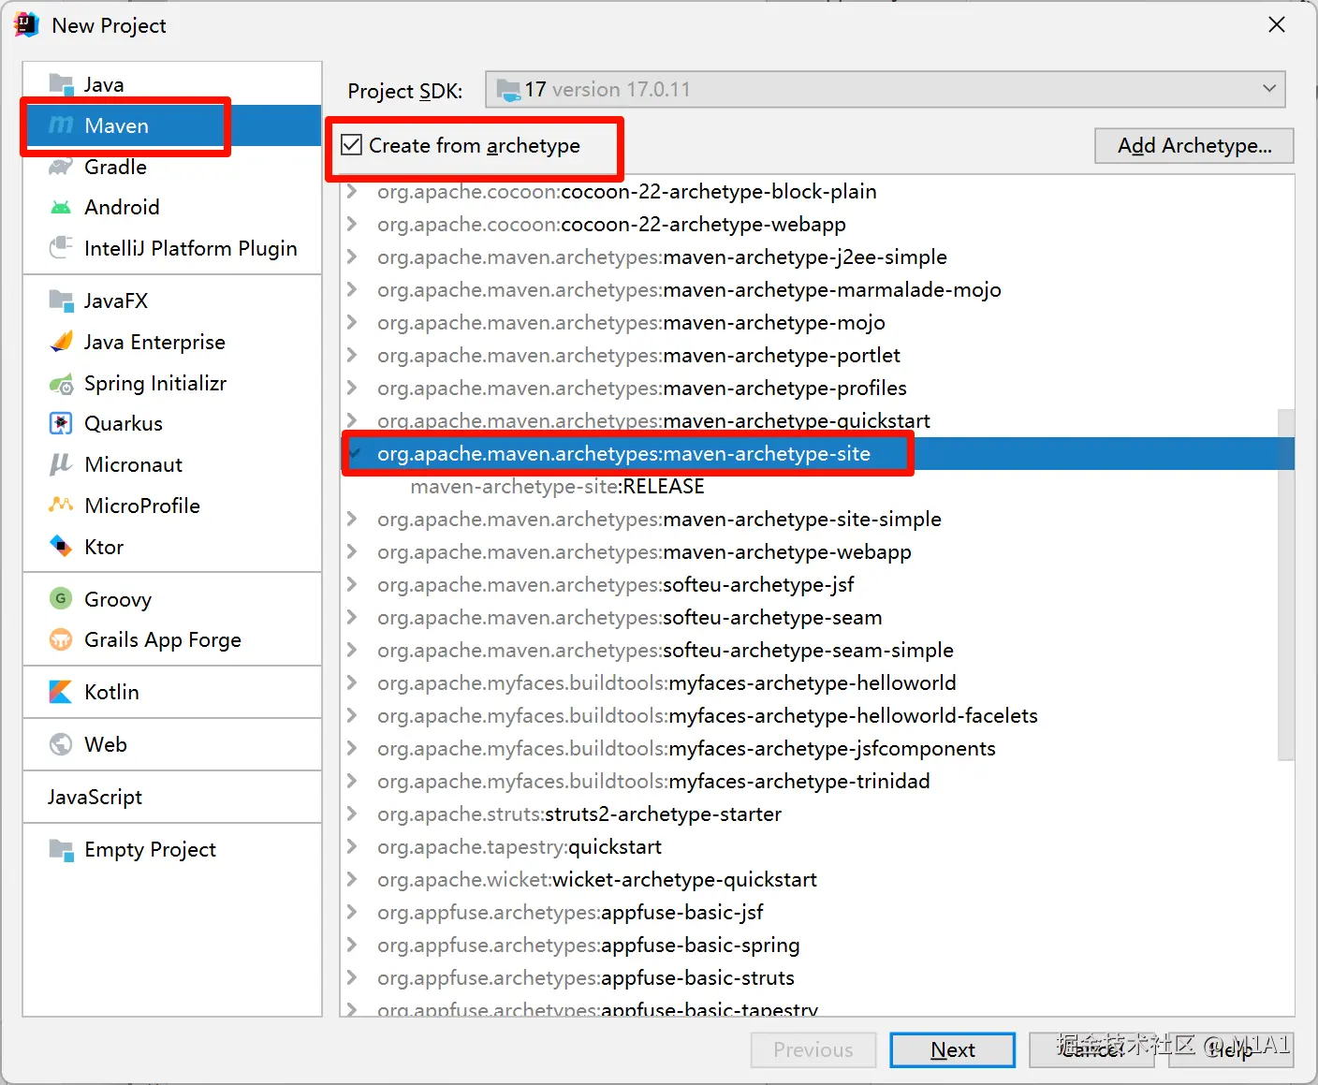This screenshot has width=1318, height=1085.
Task: Expand cocoon-22-archetype-block-plain node
Action: click(352, 191)
